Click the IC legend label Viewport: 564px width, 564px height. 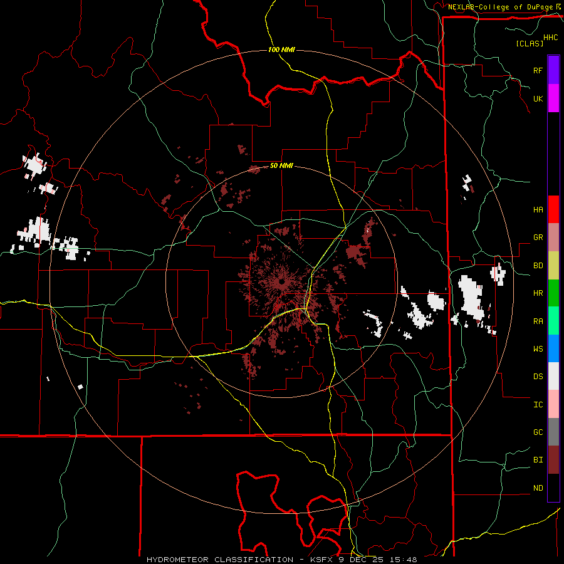pos(538,405)
